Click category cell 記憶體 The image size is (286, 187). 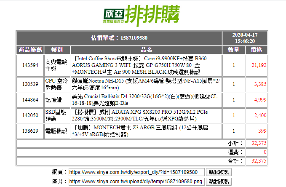[x=57, y=100]
